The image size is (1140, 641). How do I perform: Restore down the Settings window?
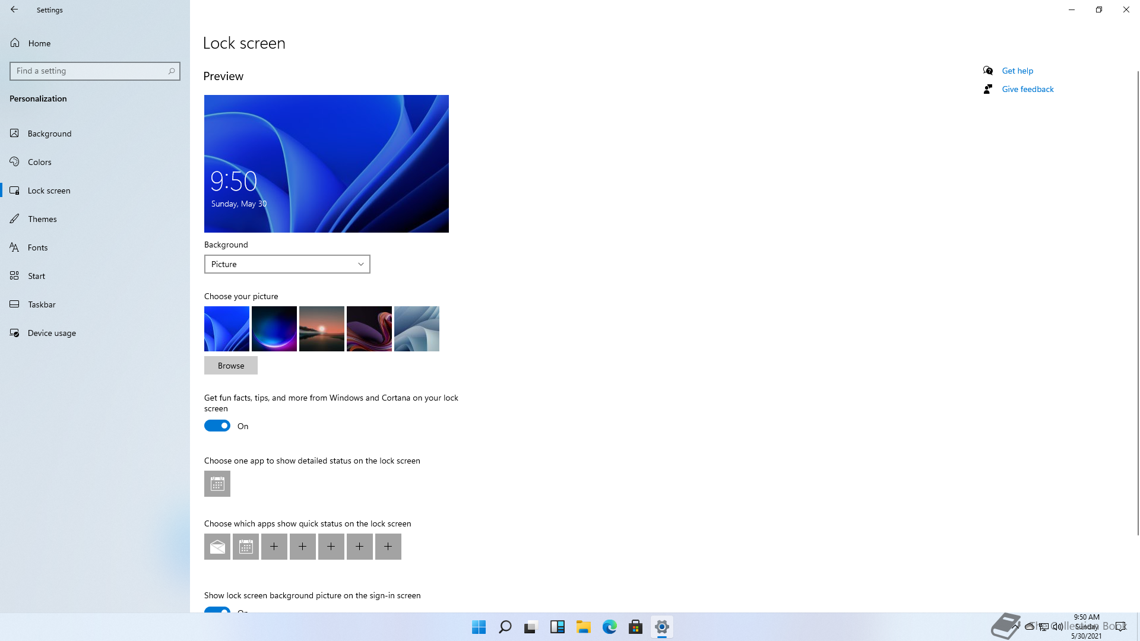pyautogui.click(x=1099, y=9)
